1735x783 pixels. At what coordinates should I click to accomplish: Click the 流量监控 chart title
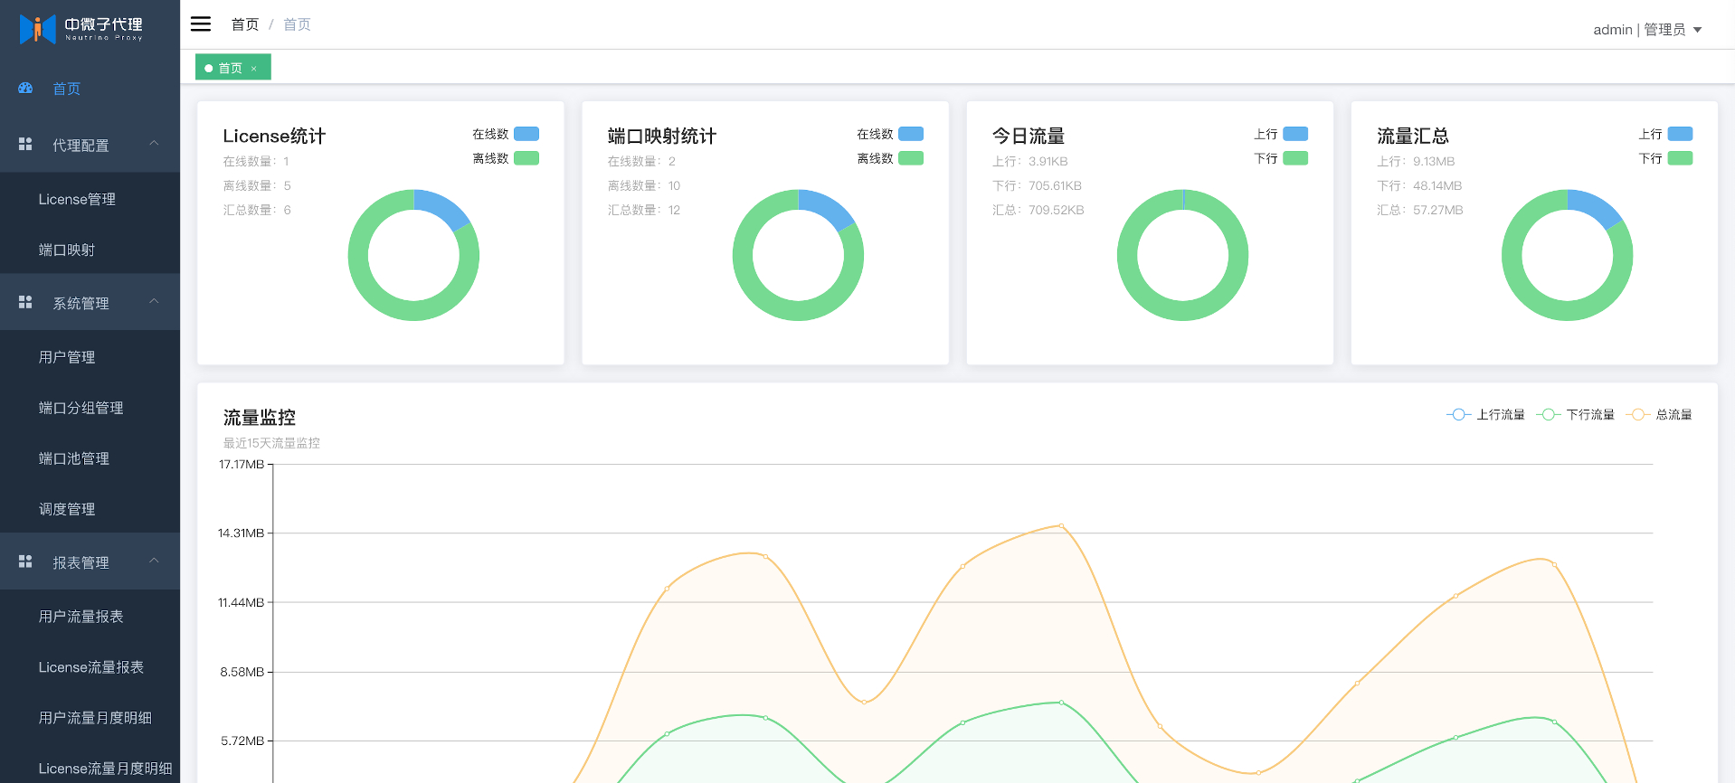pos(260,417)
